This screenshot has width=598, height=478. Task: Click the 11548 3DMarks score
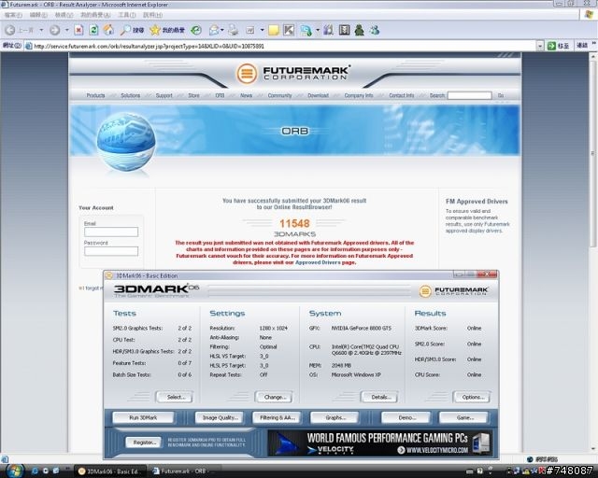click(x=294, y=223)
